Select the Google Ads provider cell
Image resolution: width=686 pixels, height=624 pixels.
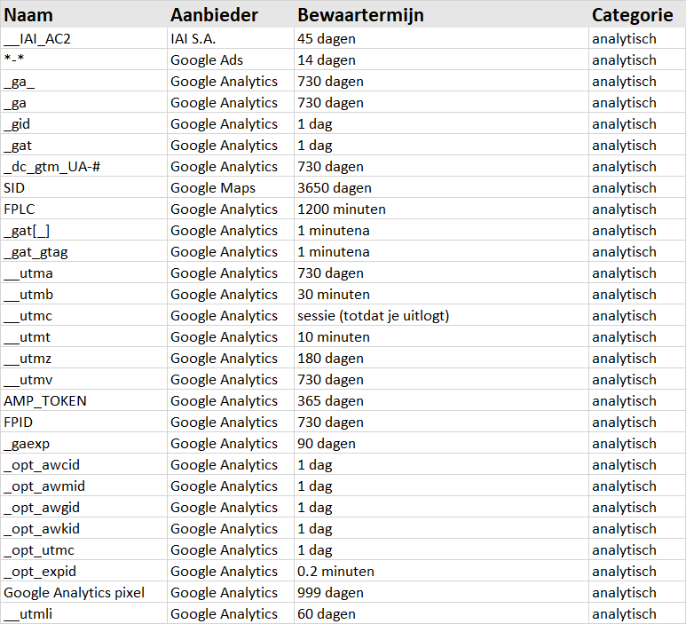tap(207, 60)
